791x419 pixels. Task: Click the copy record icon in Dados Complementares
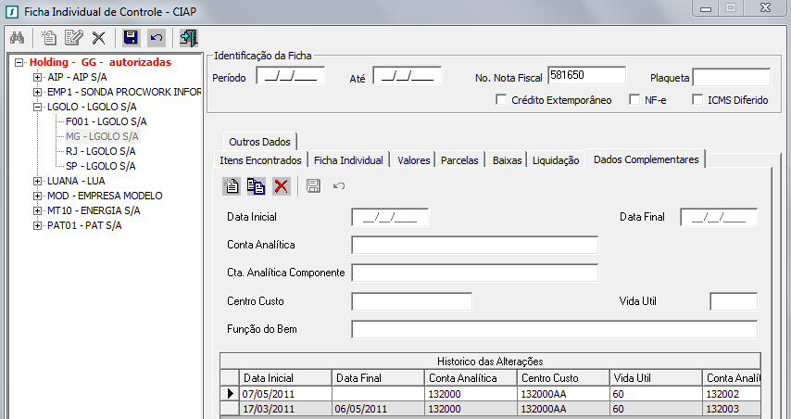[x=257, y=186]
